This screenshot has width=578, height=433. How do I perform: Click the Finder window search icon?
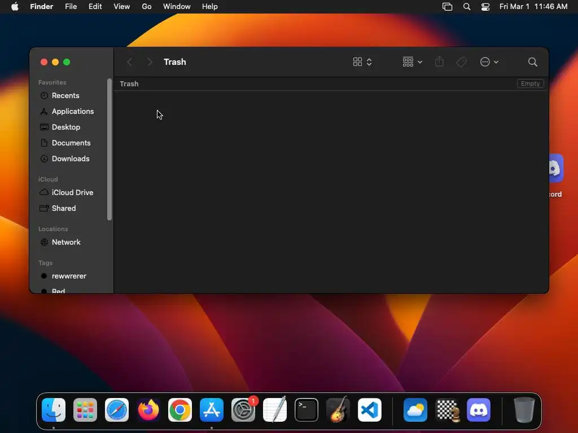[x=532, y=62]
